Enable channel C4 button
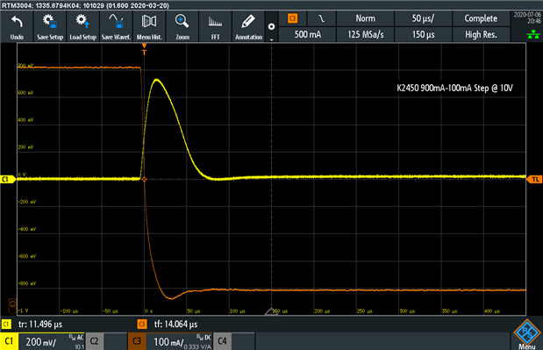The height and width of the screenshot is (350, 543). (222, 341)
